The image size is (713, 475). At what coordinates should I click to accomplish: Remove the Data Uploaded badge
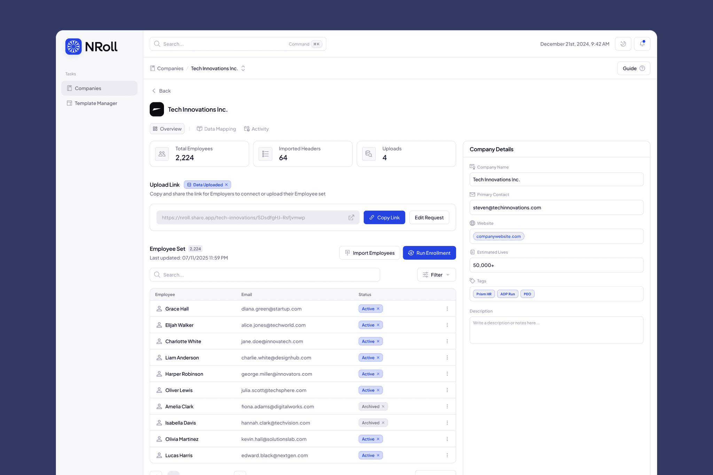pyautogui.click(x=226, y=185)
